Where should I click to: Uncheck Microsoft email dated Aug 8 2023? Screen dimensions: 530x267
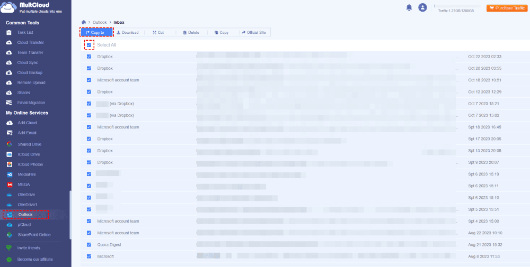point(89,256)
